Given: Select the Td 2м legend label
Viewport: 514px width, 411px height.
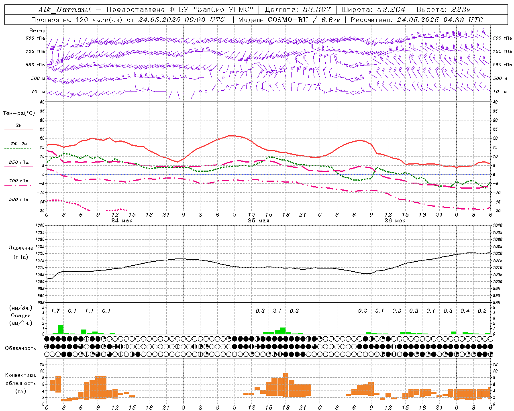Looking at the screenshot, I should tap(19, 144).
